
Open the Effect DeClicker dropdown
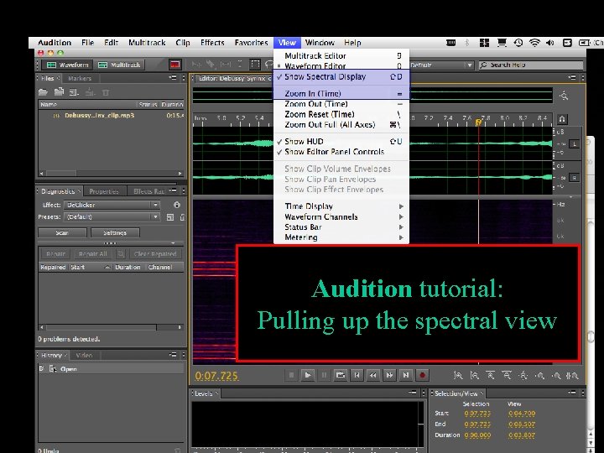click(x=112, y=205)
